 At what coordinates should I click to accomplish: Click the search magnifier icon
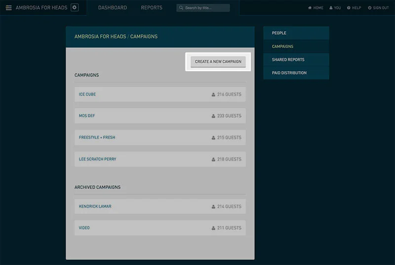(181, 8)
